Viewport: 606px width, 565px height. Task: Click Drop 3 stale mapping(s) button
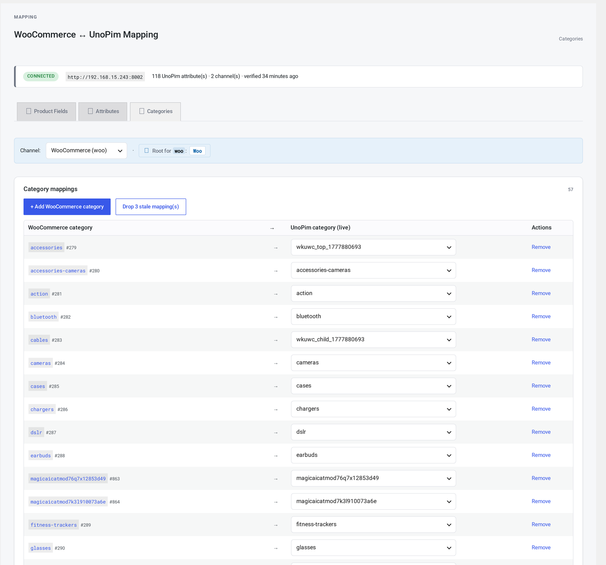(151, 207)
